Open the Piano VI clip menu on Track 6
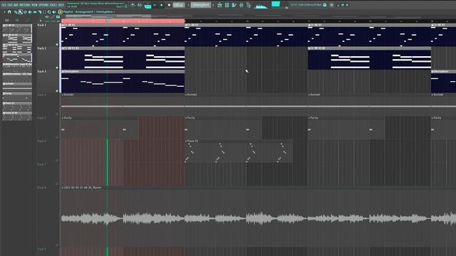Viewport: 456px width, 256px height. [x=186, y=141]
